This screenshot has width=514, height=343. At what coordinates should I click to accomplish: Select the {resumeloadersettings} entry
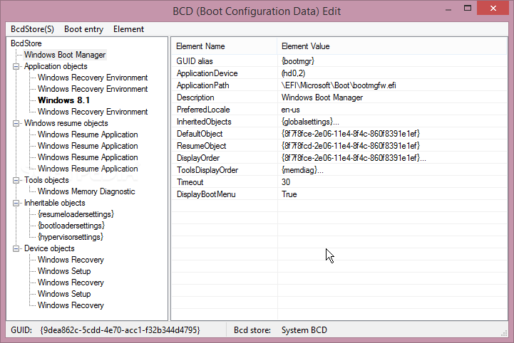[x=76, y=214]
